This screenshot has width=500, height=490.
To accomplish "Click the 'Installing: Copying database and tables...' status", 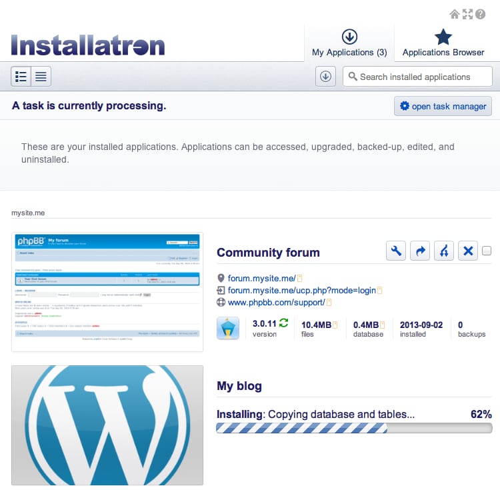I will coord(316,415).
